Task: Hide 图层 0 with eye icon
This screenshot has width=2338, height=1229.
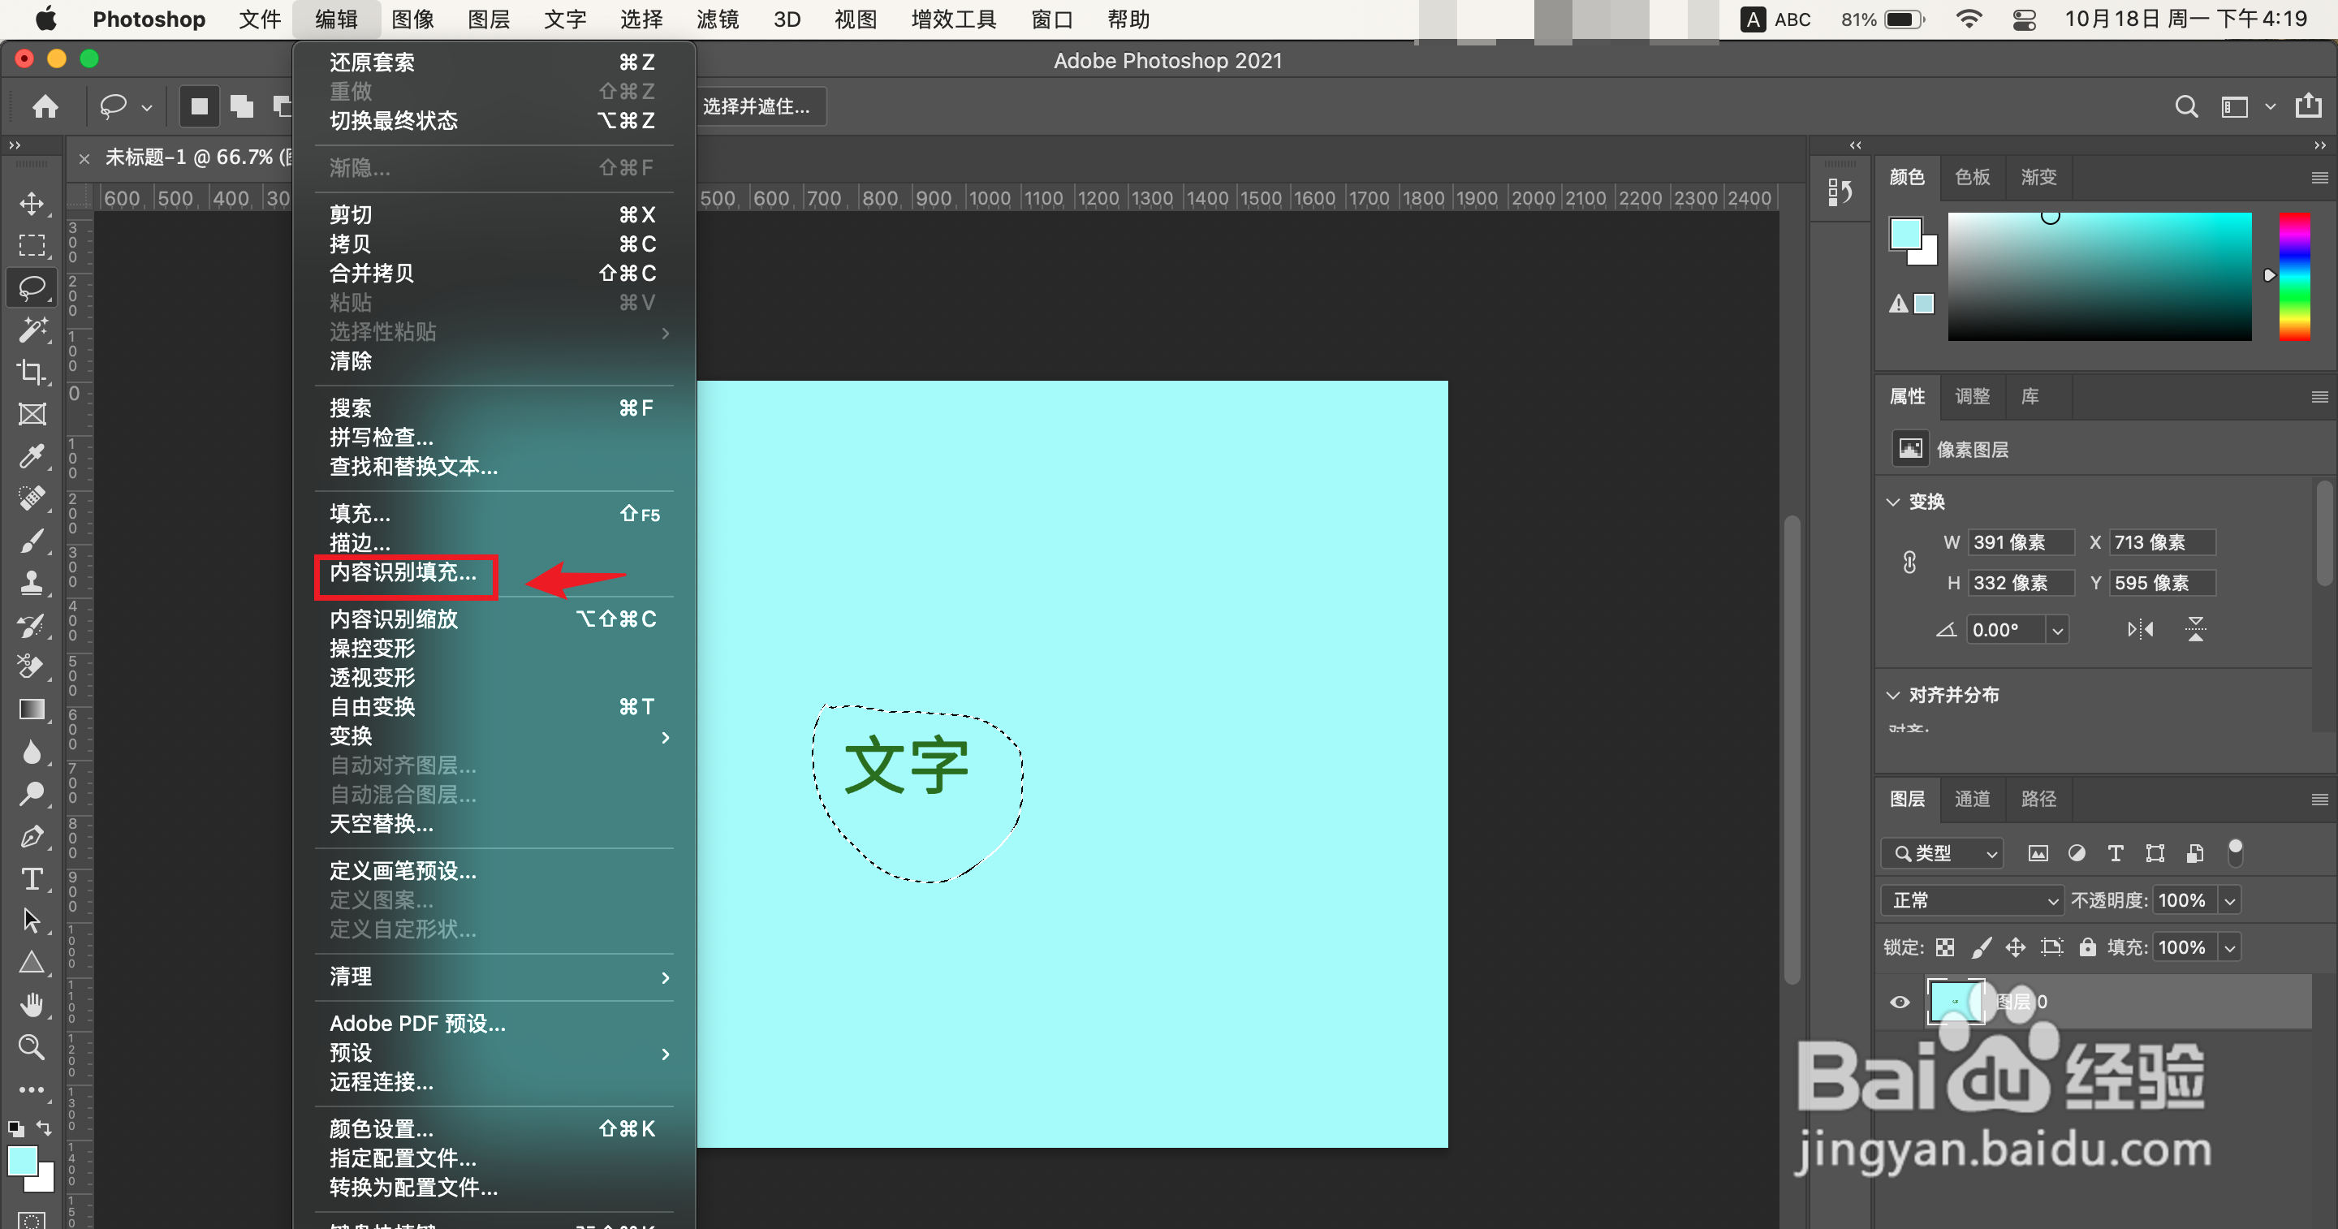Action: [x=1900, y=1002]
